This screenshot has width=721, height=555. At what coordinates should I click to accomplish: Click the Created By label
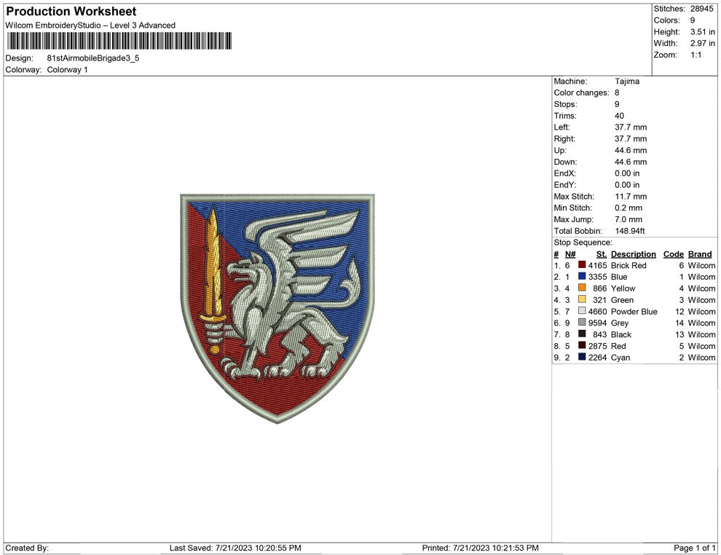pos(27,548)
